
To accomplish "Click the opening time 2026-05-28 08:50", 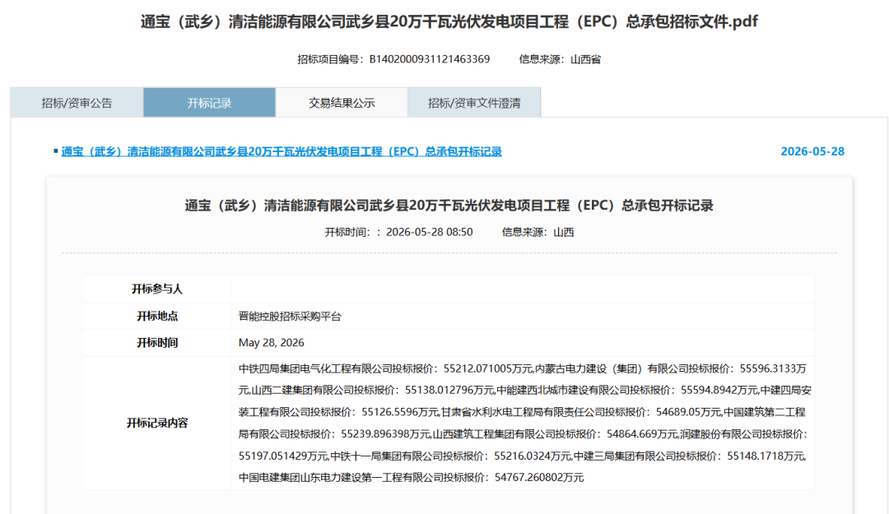I will coord(429,232).
